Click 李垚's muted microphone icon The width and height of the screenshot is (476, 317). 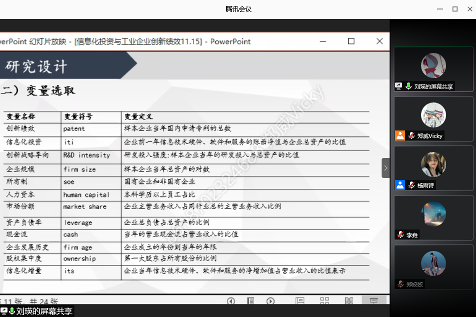[x=401, y=234]
